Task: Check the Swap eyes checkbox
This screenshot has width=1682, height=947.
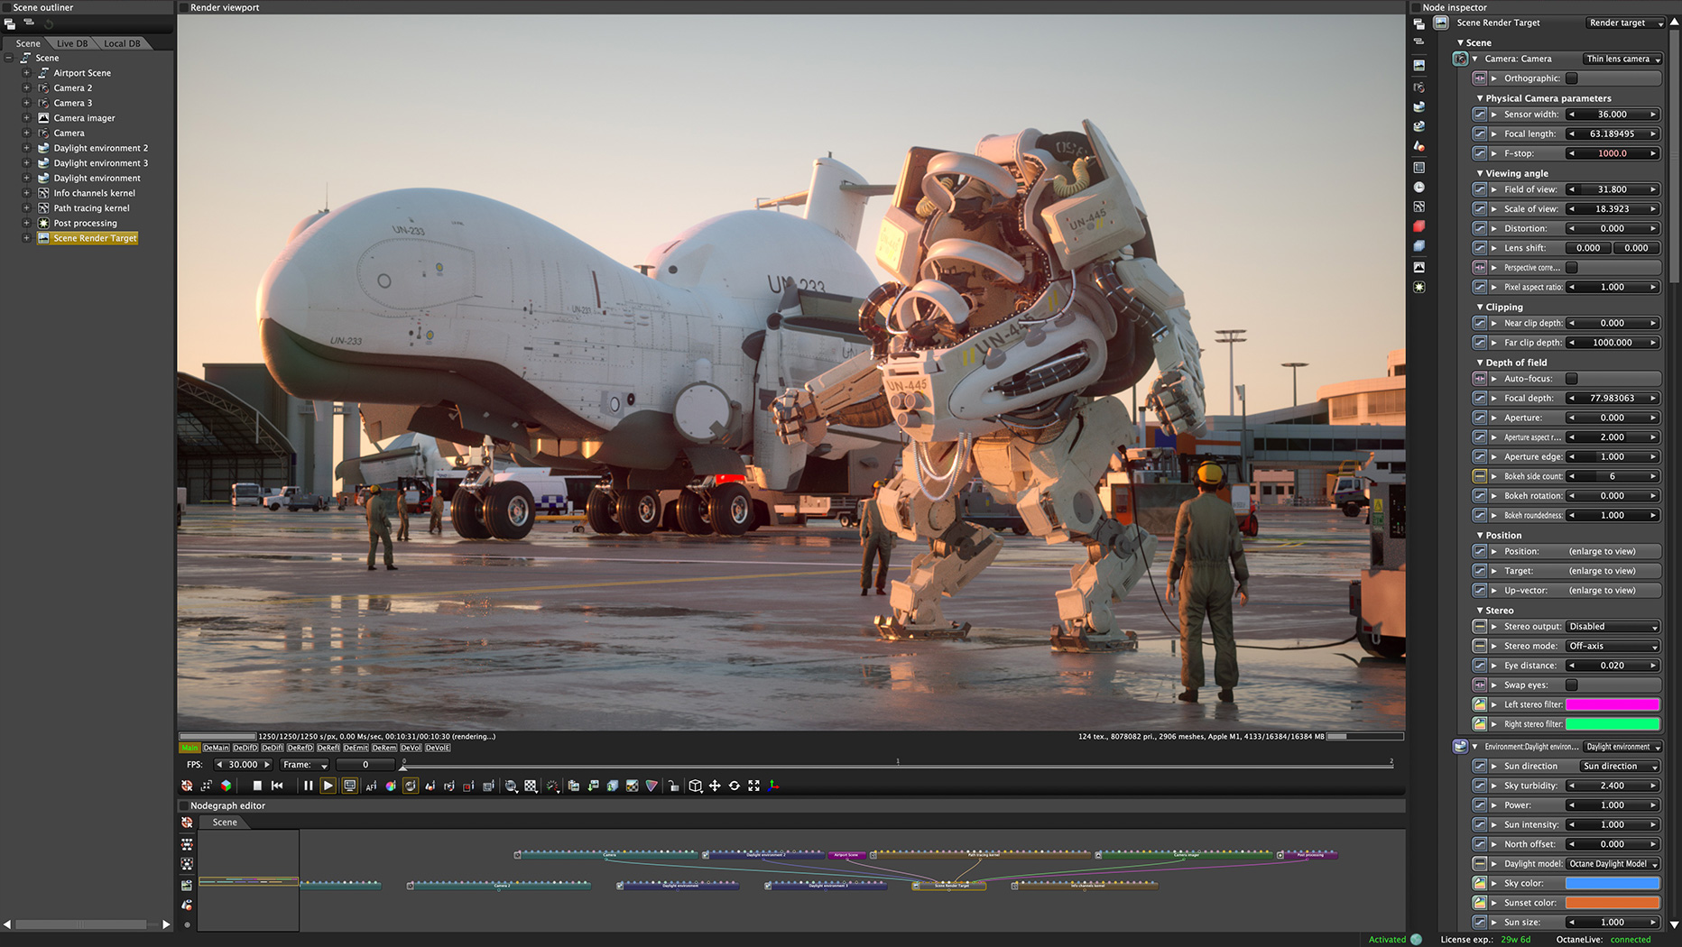Action: pyautogui.click(x=1572, y=685)
